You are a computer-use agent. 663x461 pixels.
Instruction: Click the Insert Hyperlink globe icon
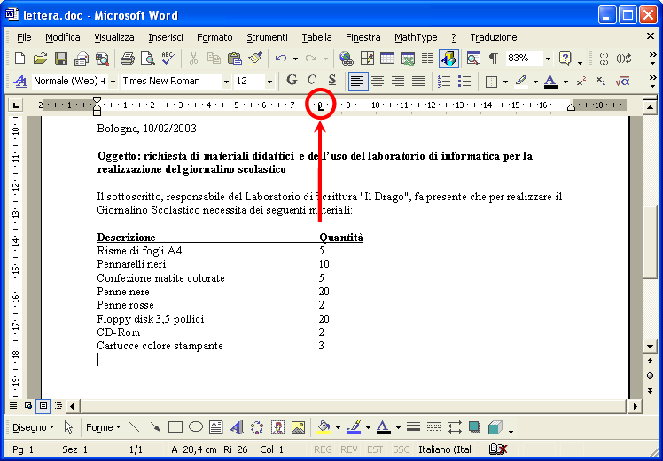click(346, 59)
